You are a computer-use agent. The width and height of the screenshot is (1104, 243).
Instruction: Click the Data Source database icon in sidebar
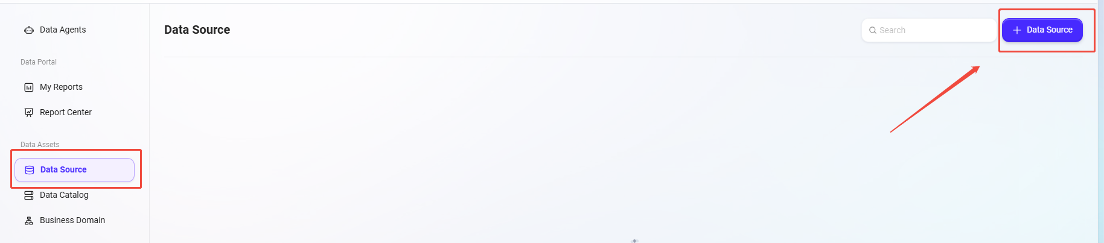(29, 170)
